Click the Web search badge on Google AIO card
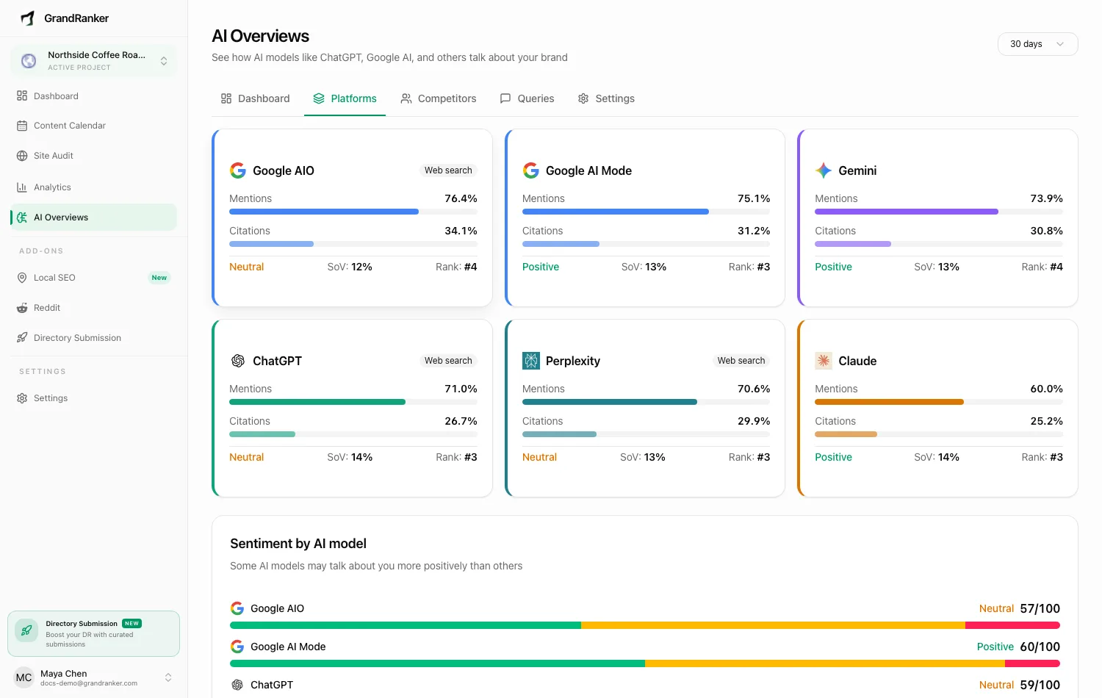This screenshot has height=698, width=1102. click(448, 170)
